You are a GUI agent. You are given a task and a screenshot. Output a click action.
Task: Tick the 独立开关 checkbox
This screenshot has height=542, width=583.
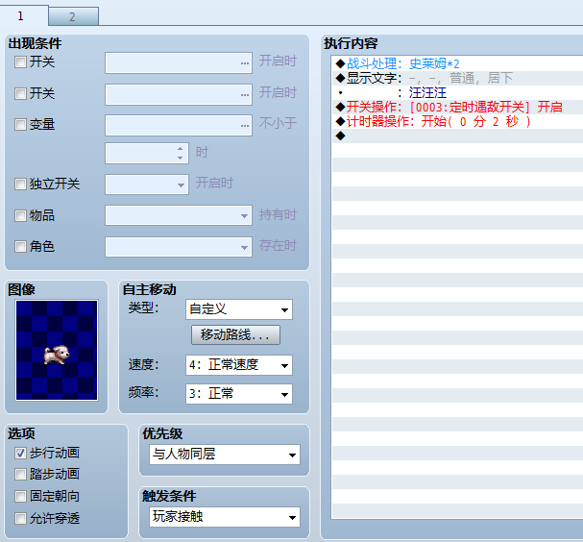20,184
